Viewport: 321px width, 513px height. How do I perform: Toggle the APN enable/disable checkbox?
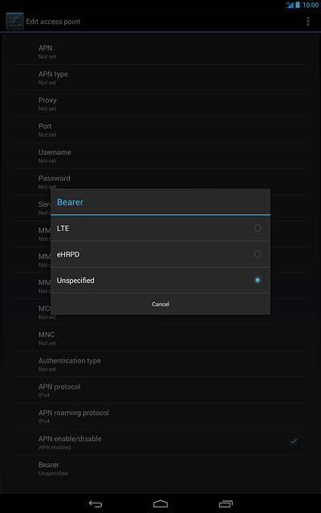click(293, 442)
